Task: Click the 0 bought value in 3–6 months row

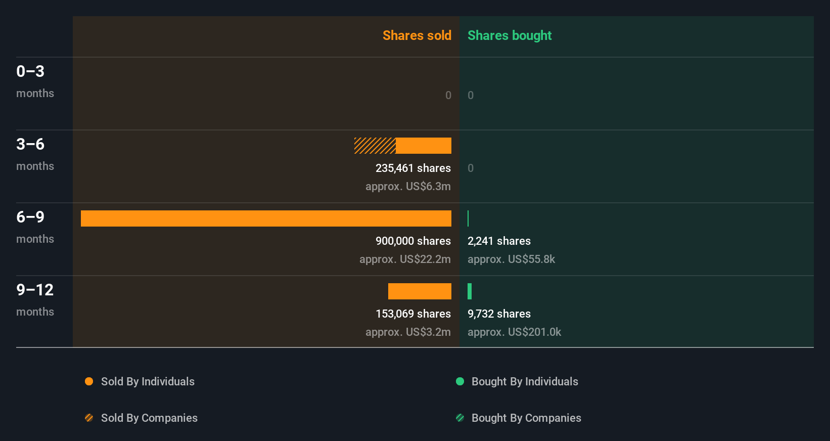Action: [x=471, y=168]
